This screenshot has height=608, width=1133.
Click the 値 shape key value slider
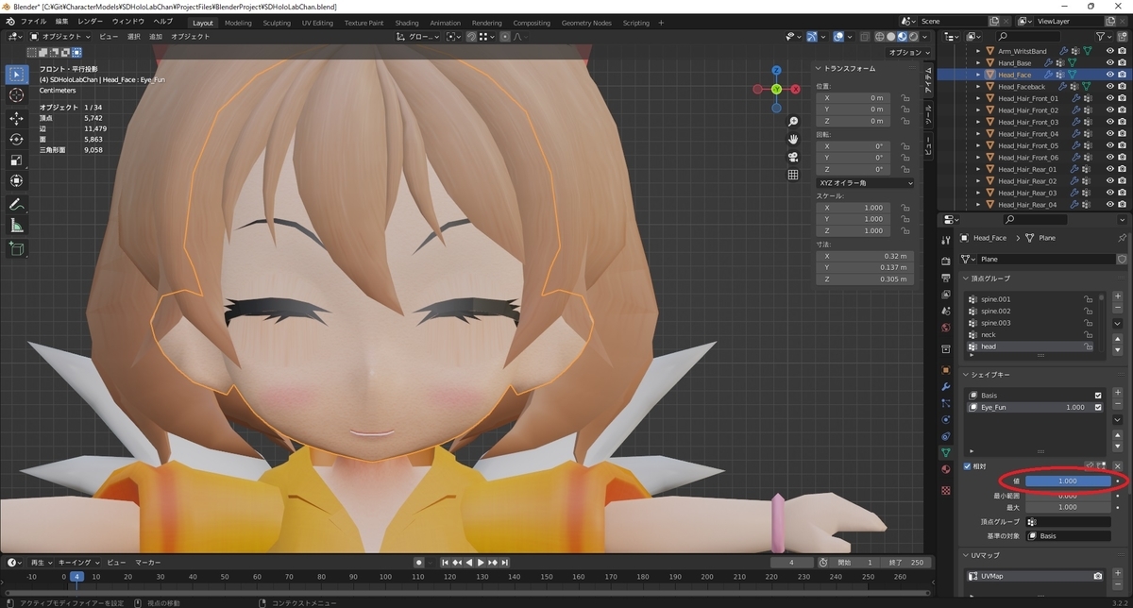[1069, 481]
